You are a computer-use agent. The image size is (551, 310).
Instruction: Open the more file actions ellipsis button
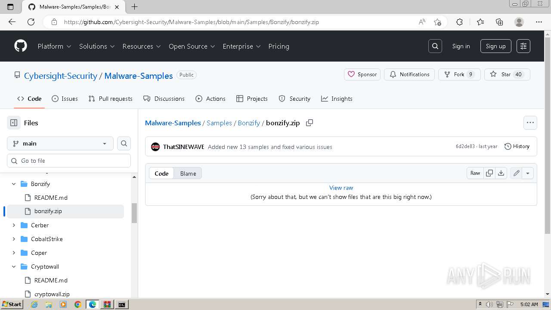click(530, 123)
